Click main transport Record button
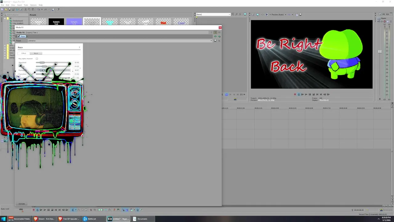This screenshot has height=222, width=394. pyautogui.click(x=34, y=210)
